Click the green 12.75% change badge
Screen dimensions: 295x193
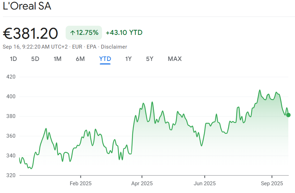click(x=84, y=33)
